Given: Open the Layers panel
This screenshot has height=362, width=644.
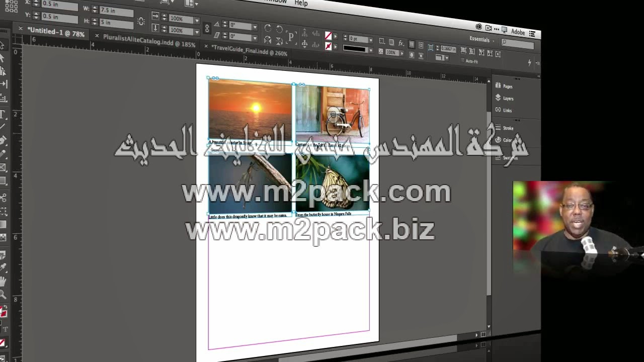Looking at the screenshot, I should (x=505, y=98).
